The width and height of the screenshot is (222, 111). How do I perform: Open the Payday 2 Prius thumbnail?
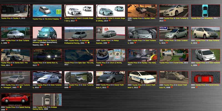(x=16, y=11)
